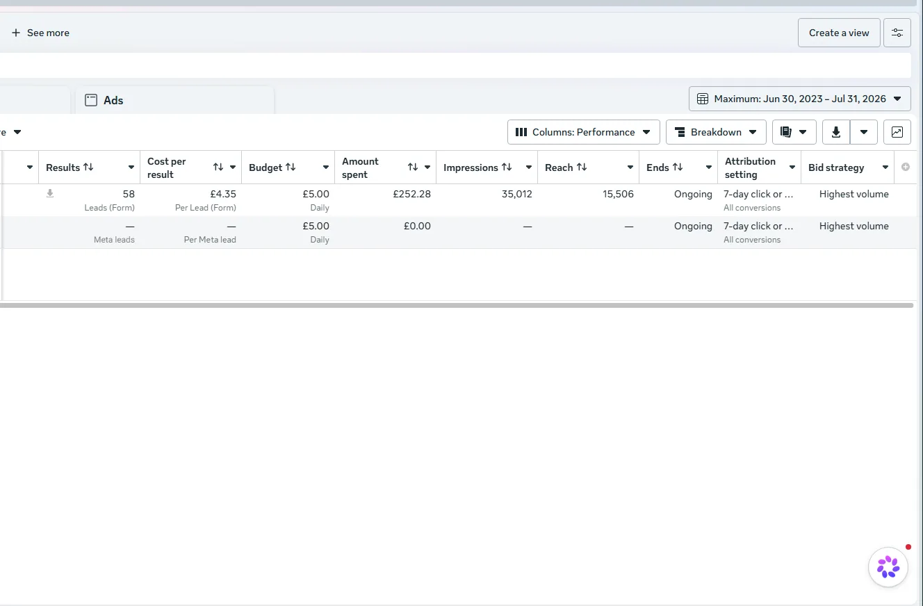This screenshot has width=923, height=606.
Task: Open the Meta AI assistant icon
Action: tap(888, 567)
